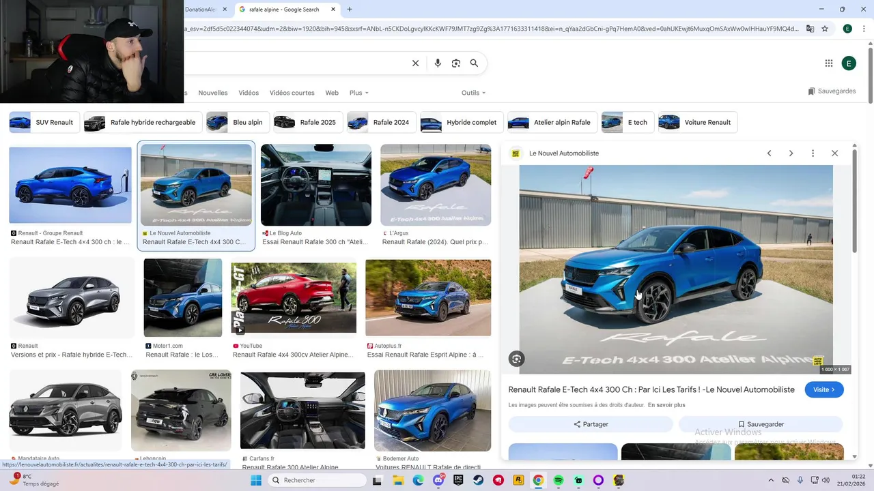
Task: Open the Bodemer Auto blue Rafale thumbnail
Action: pos(433,411)
